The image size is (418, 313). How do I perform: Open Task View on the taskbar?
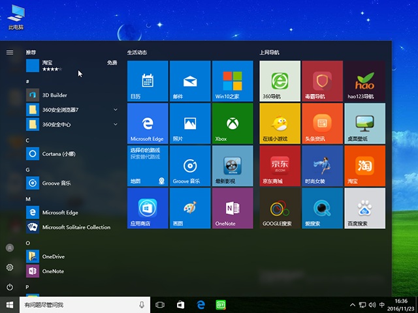click(160, 305)
